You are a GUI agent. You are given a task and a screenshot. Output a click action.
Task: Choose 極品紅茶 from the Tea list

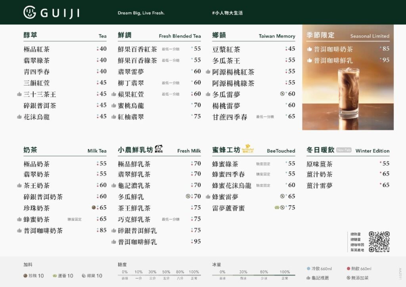tap(36, 49)
